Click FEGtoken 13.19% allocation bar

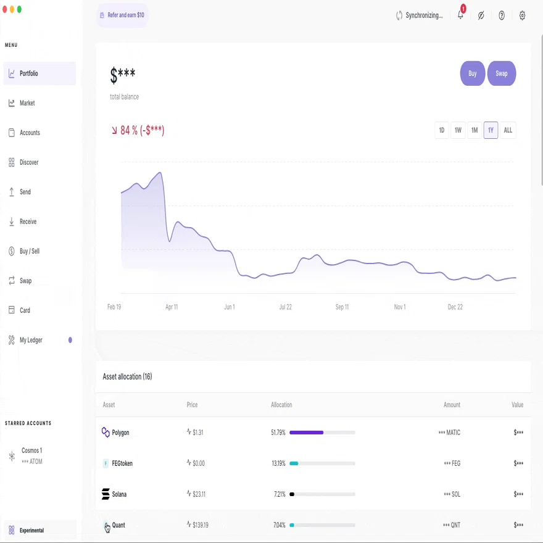(322, 463)
